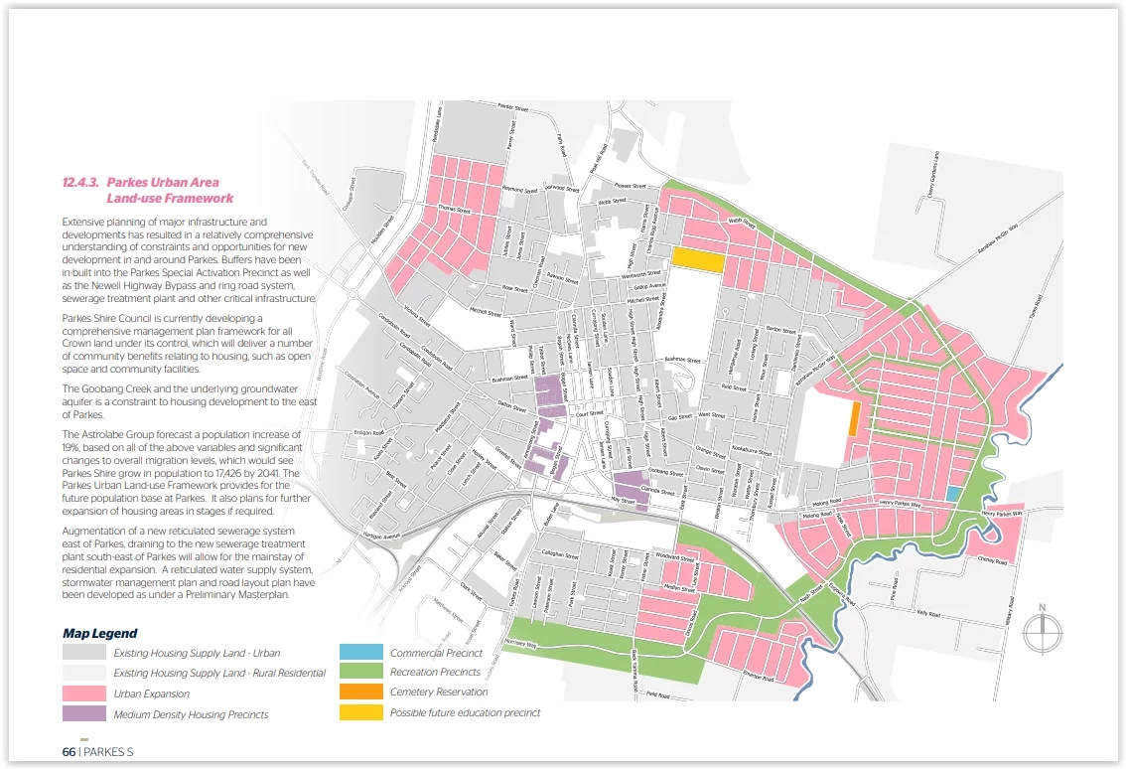Click the yellow education precinct block on map
Screen dimensions: 1126x769
tap(697, 257)
